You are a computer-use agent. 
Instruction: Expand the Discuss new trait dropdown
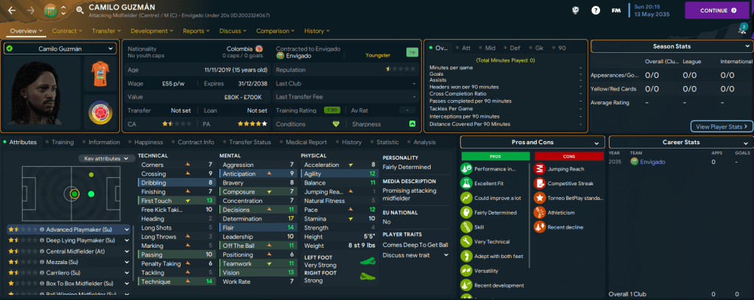415,254
